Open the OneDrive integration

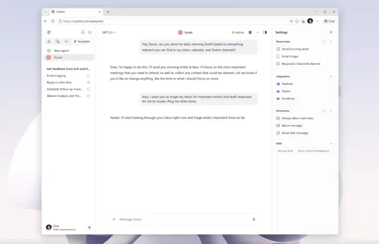point(286,99)
